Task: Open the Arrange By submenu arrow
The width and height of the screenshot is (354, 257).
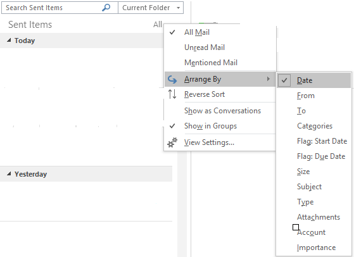Action: [x=269, y=78]
